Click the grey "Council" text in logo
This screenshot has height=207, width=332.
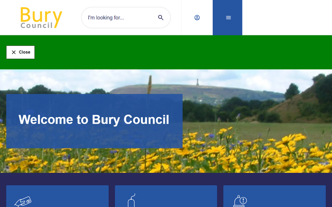coord(36,25)
